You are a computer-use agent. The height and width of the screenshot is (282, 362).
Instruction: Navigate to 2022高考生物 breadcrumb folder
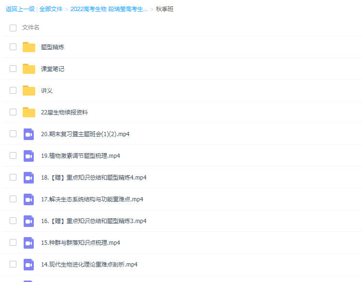[109, 9]
